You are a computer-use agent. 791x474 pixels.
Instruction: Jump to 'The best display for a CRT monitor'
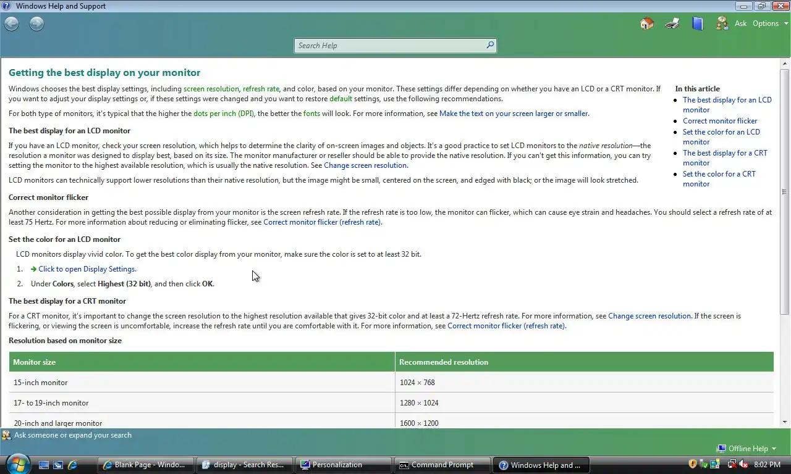pyautogui.click(x=725, y=158)
